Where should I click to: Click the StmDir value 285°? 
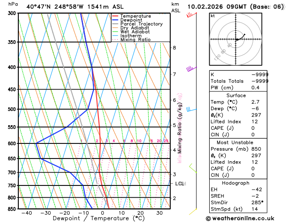(257, 202)
